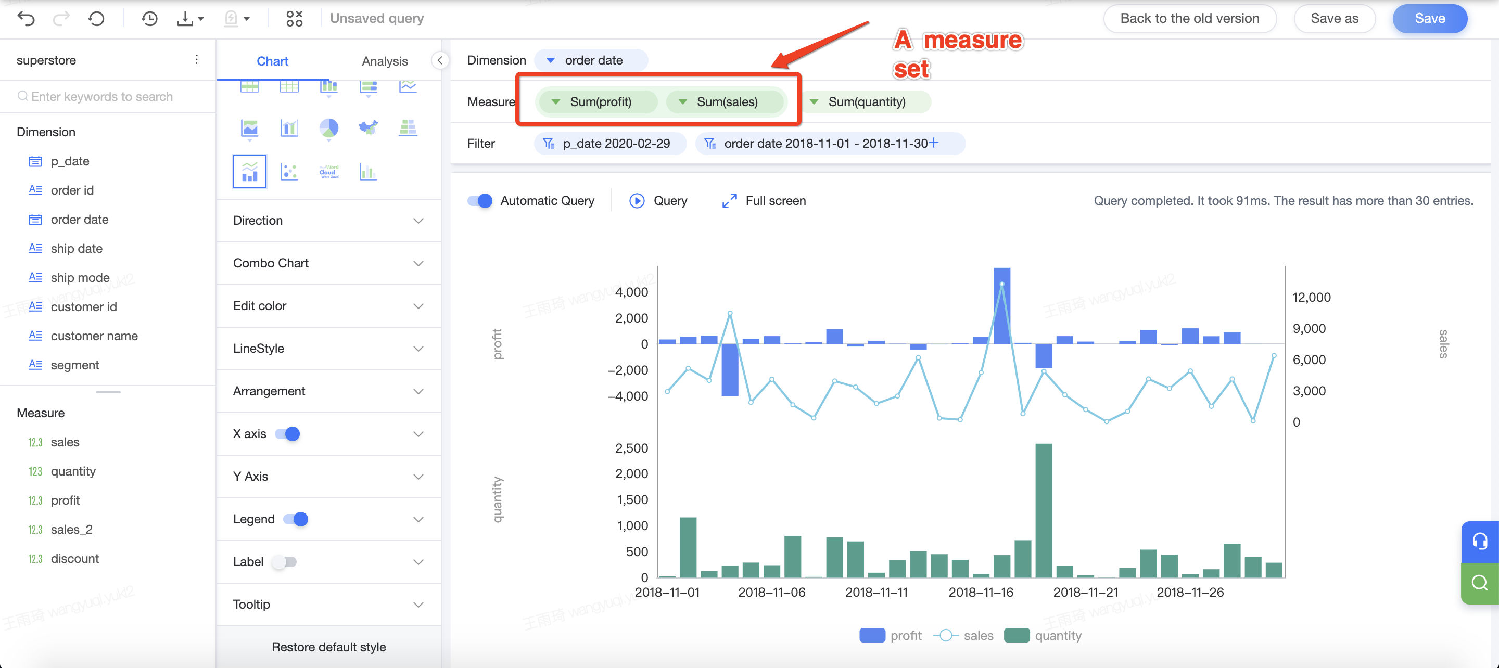Click the profit legend color swatch
The image size is (1499, 668).
(x=872, y=635)
